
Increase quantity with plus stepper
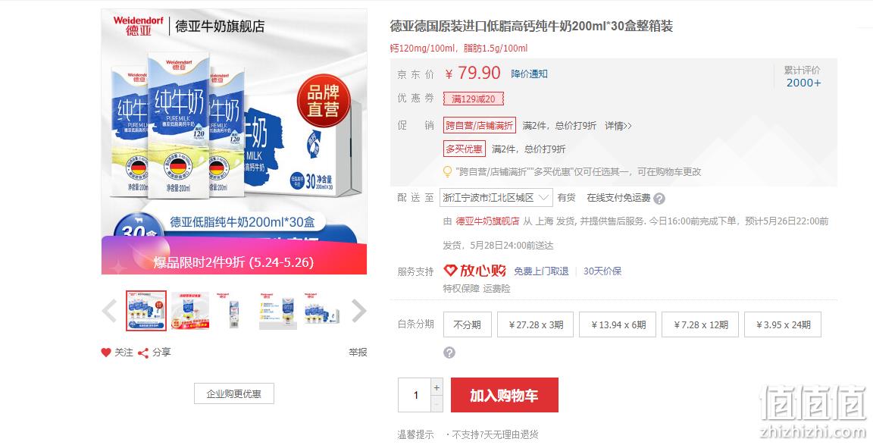click(x=436, y=387)
